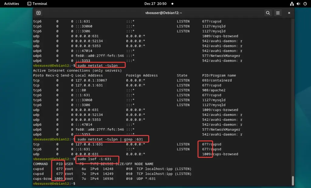Screen dimensions: 311x188
Task: Click the 'sudo netstat -tulpn' command text
Action: (97, 65)
